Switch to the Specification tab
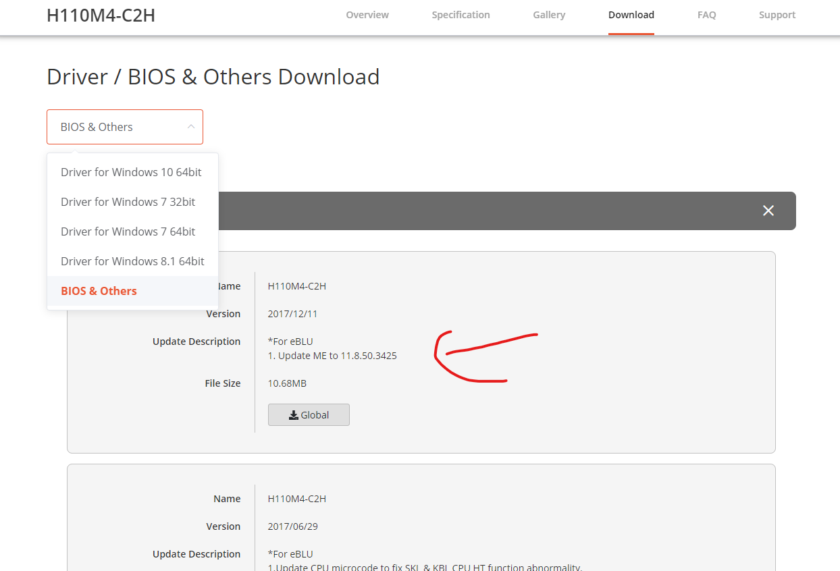The width and height of the screenshot is (840, 571). [461, 15]
